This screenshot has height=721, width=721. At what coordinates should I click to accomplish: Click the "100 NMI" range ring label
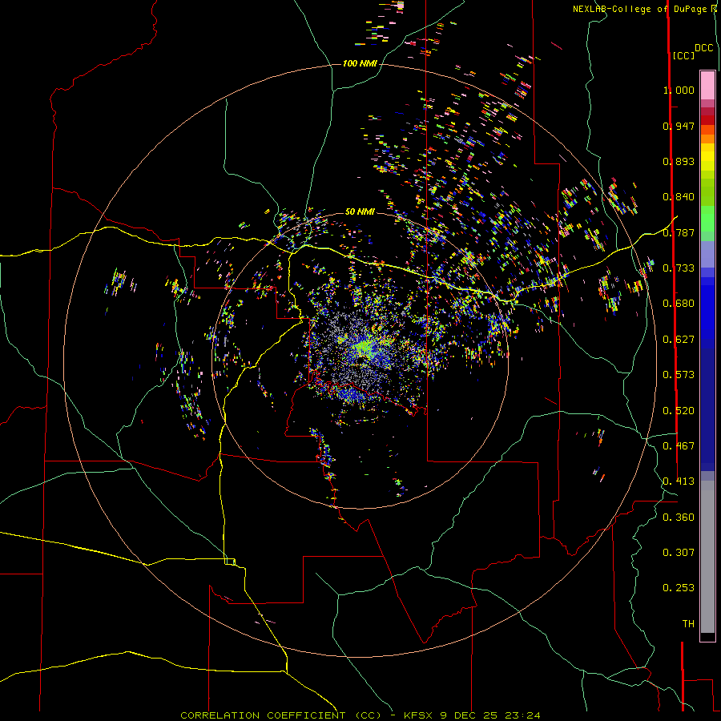click(360, 63)
